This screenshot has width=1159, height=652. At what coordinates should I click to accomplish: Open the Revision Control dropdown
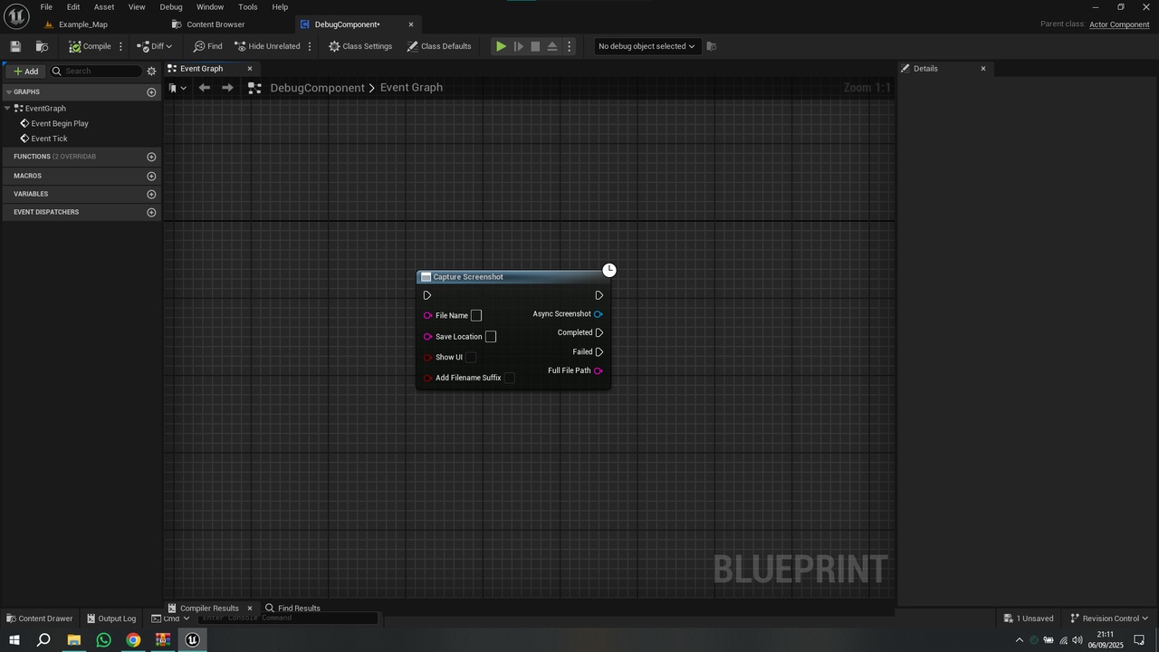pos(1109,618)
